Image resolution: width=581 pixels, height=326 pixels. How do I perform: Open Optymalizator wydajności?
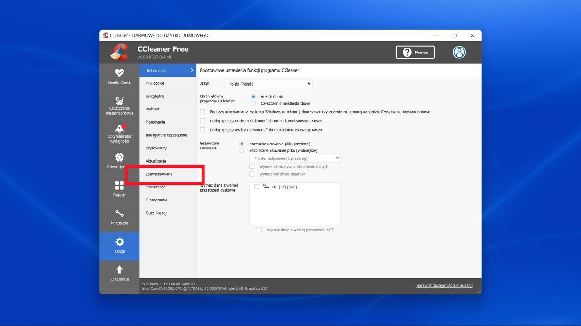[x=119, y=134]
